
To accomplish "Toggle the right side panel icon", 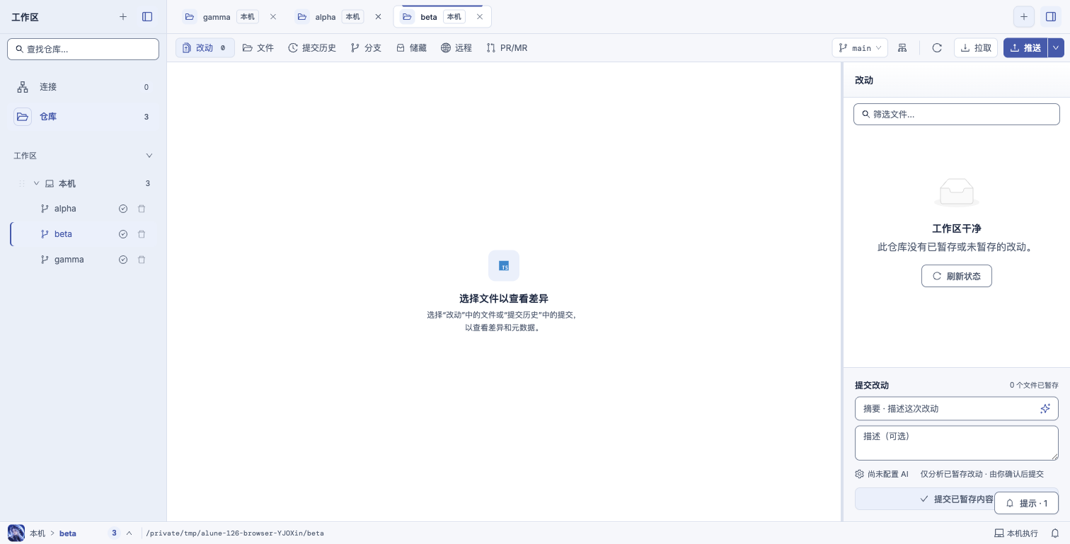I will click(x=1050, y=17).
